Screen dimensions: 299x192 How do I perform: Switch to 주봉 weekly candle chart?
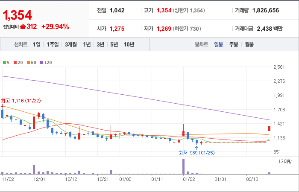pos(234,44)
